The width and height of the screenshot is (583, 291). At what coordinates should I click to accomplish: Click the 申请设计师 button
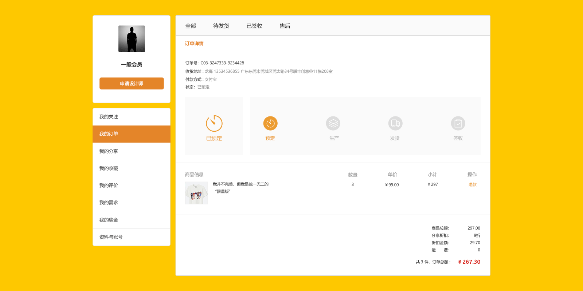[x=132, y=83]
